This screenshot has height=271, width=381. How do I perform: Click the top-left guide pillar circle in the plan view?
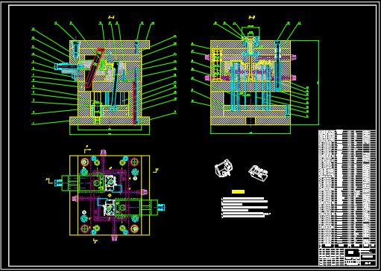tap(85, 162)
